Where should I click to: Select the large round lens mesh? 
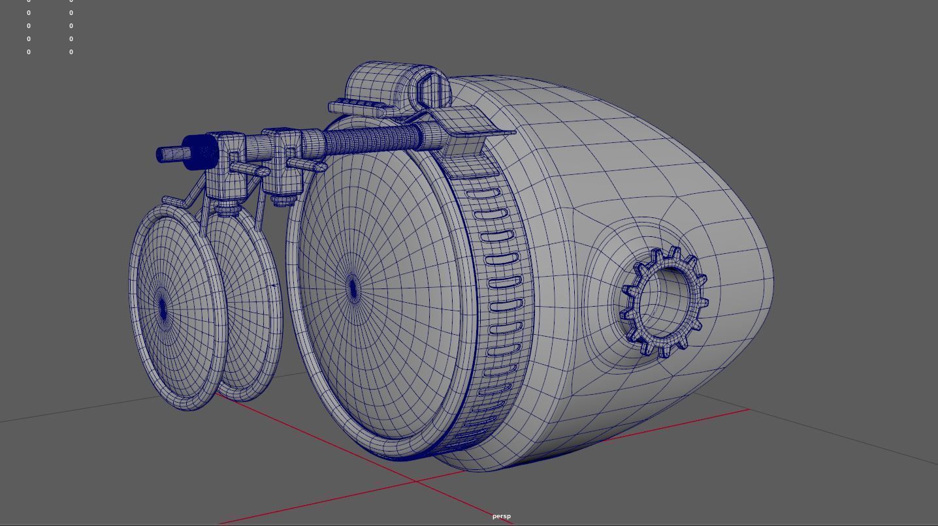tap(379, 287)
